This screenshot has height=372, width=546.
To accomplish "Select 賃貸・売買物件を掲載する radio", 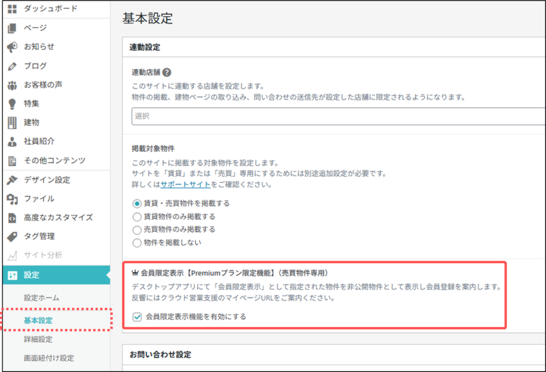I will (137, 204).
